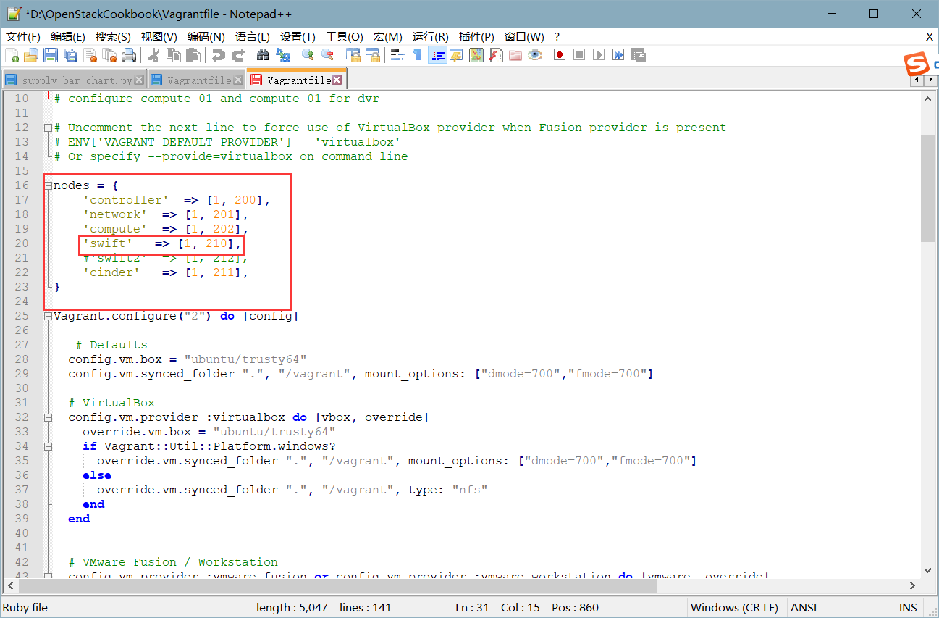Click the Close document toolbar icon
Image resolution: width=939 pixels, height=618 pixels.
[x=90, y=55]
